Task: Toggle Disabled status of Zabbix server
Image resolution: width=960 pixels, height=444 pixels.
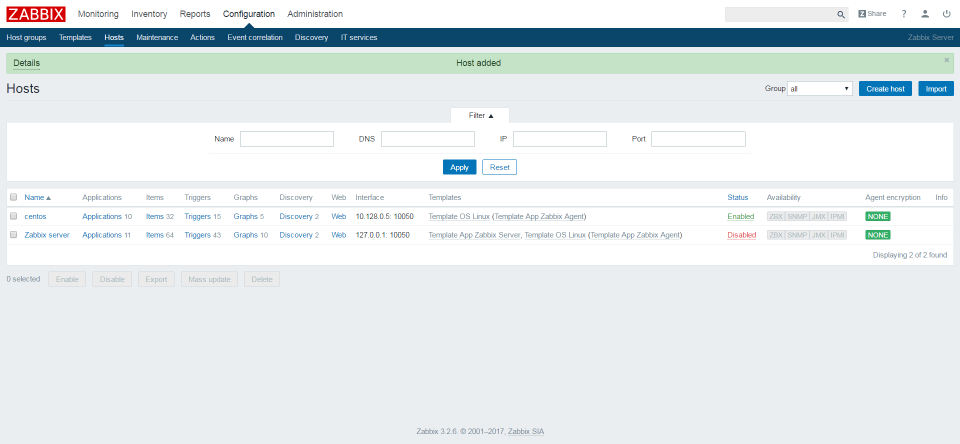Action: pyautogui.click(x=741, y=235)
